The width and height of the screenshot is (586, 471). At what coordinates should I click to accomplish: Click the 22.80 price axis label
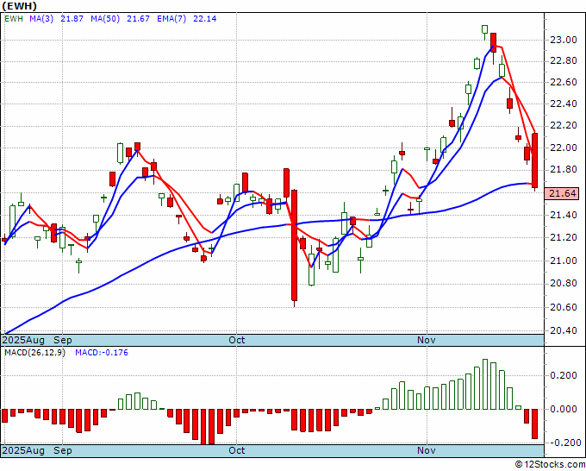click(x=562, y=61)
